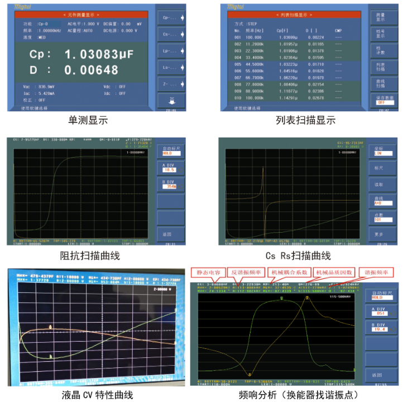Open the 档号显示 softkey
403x402 pixels.
coord(383,34)
